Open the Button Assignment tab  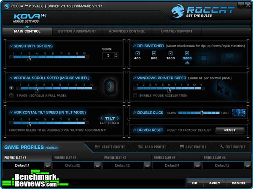(x=77, y=31)
